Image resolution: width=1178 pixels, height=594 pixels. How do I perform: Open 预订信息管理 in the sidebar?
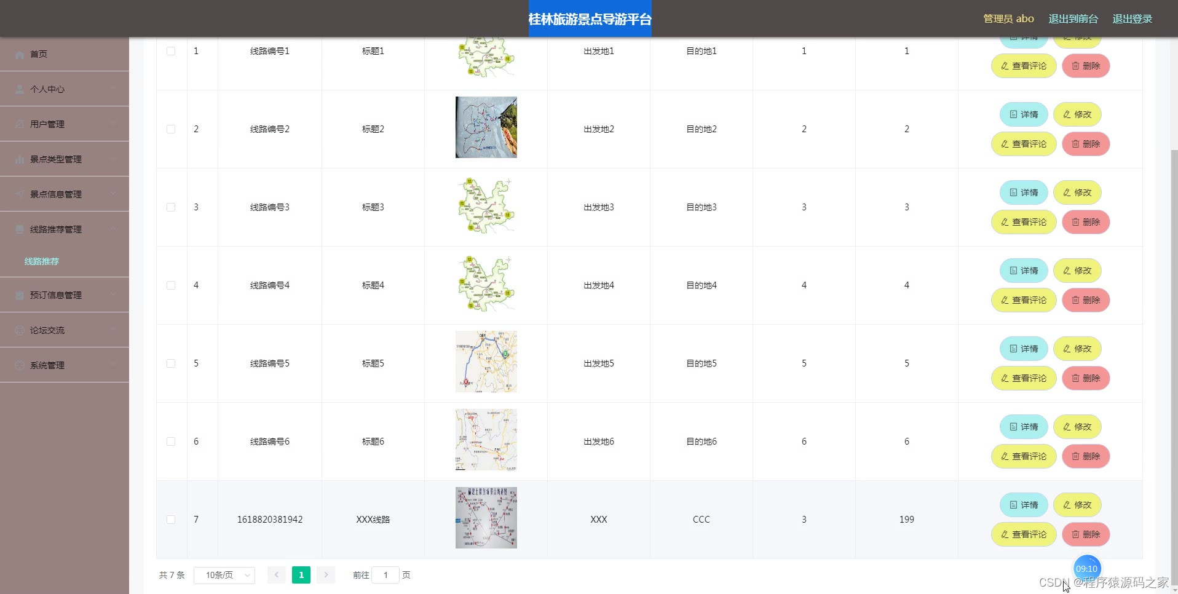(x=65, y=295)
